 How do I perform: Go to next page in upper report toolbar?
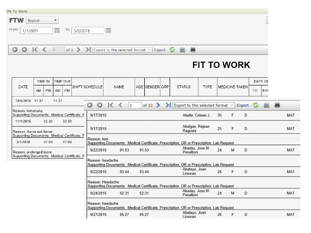click(78, 50)
